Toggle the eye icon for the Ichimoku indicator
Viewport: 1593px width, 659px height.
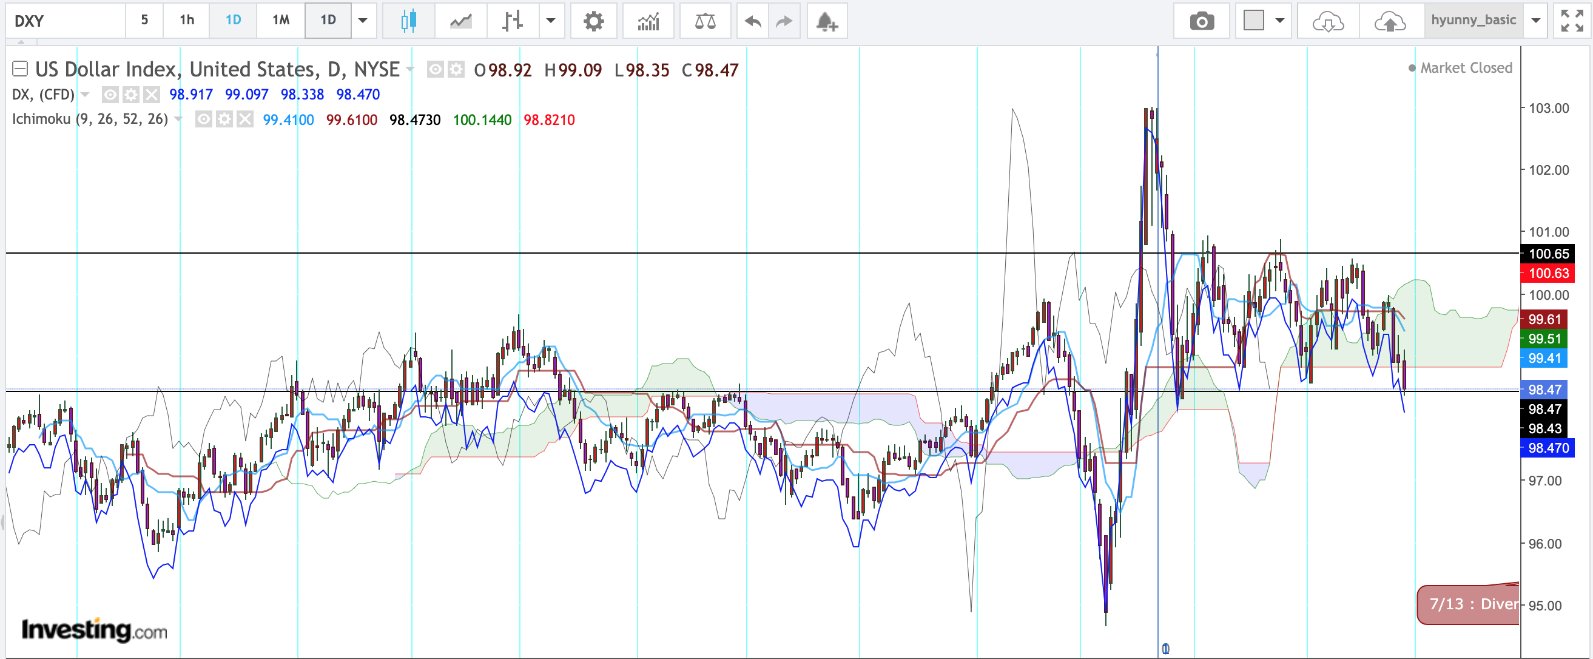[x=203, y=119]
